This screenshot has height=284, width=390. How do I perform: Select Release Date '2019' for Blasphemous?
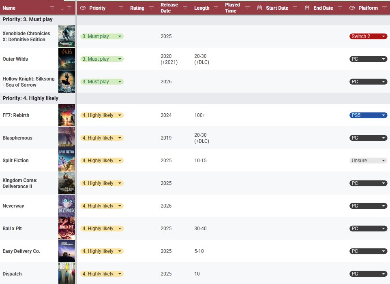[175, 138]
